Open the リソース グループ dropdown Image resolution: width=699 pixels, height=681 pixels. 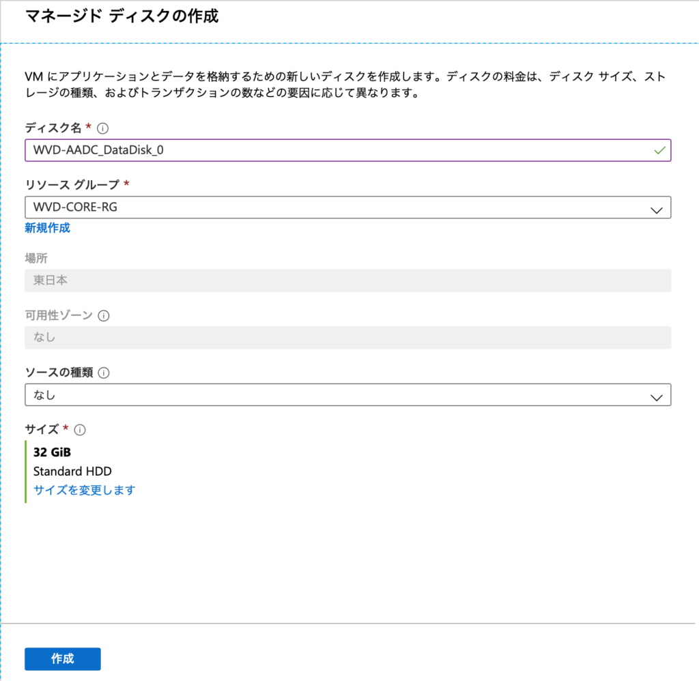coord(347,207)
